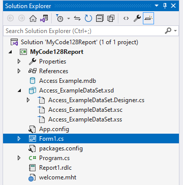Click the form icon of Form1.cs
Screen dimensions: 183x185
pos(32,139)
